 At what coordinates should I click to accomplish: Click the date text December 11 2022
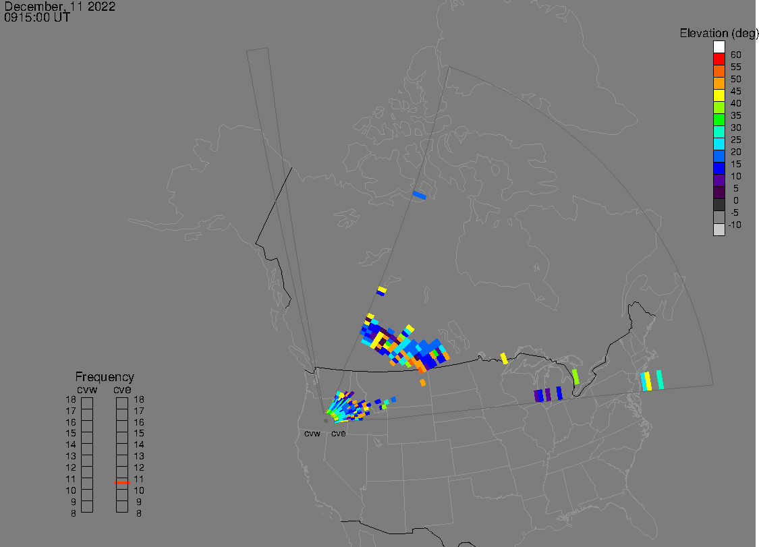point(59,7)
